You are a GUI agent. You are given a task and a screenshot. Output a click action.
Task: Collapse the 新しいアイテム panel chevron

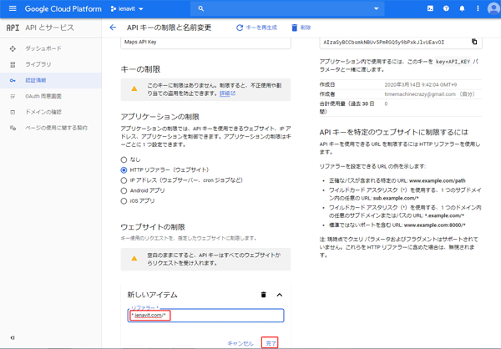pyautogui.click(x=279, y=295)
